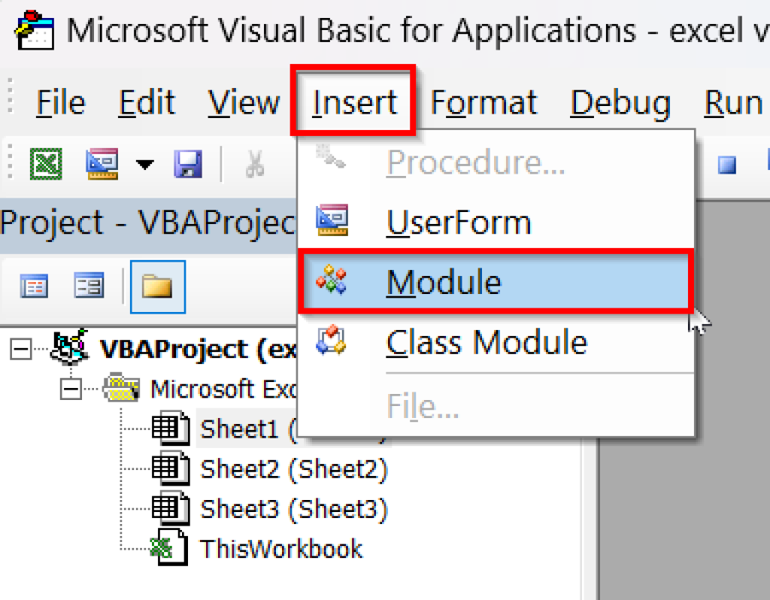Select the View Object icon in Project Explorer
This screenshot has height=600, width=770.
[89, 286]
